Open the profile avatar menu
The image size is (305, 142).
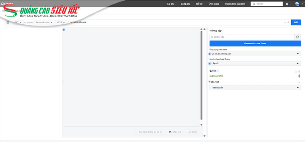pyautogui.click(x=297, y=4)
